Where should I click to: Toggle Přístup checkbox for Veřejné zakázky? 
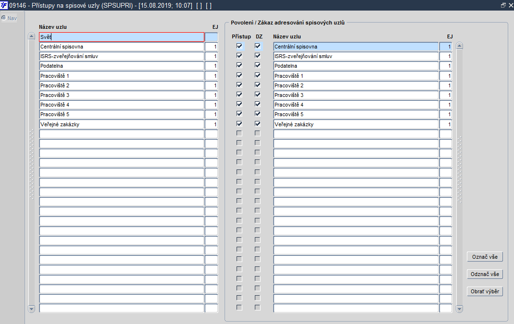(x=239, y=124)
